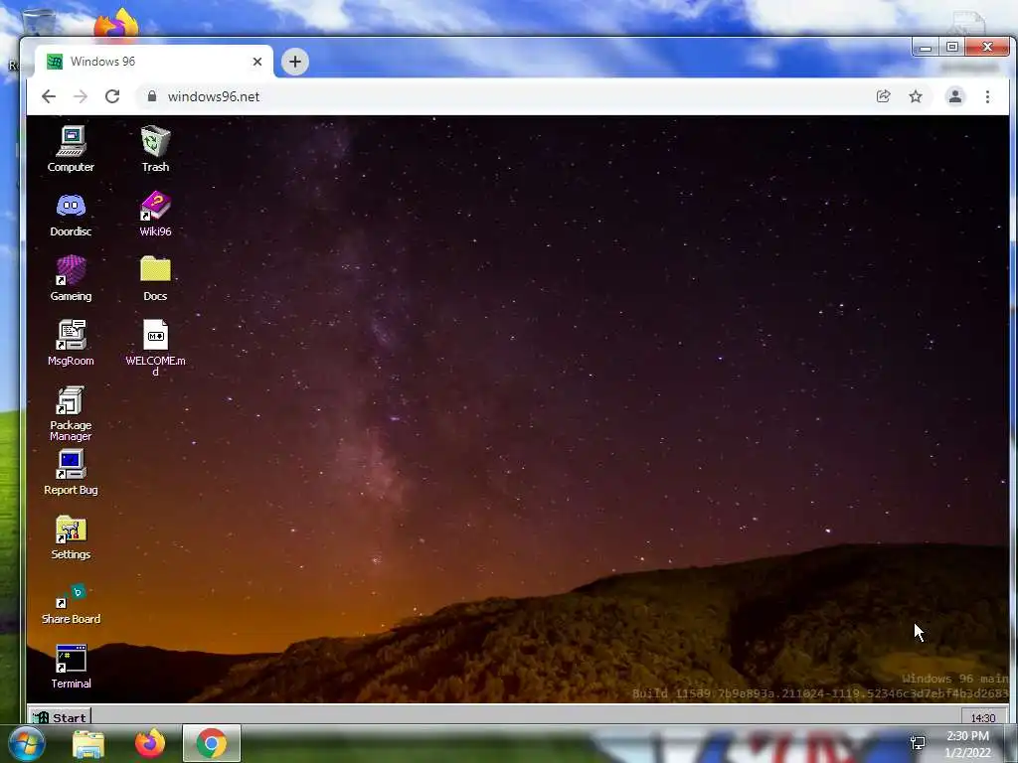Viewport: 1018px width, 763px height.
Task: Open the Chrome profile avatar
Action: click(955, 96)
